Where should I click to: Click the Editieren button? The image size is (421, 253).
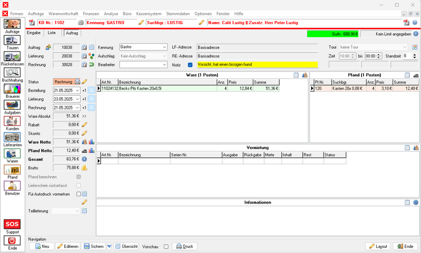(x=67, y=246)
